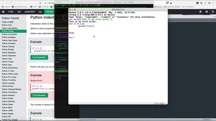This screenshot has width=216, height=121.
Task: Open Python Operators sidebar link
Action: coord(9,55)
